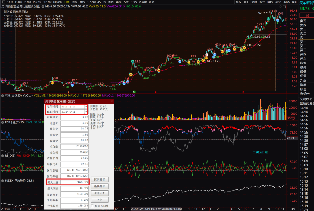Click the red plus marker below 79.3

click(x=207, y=55)
